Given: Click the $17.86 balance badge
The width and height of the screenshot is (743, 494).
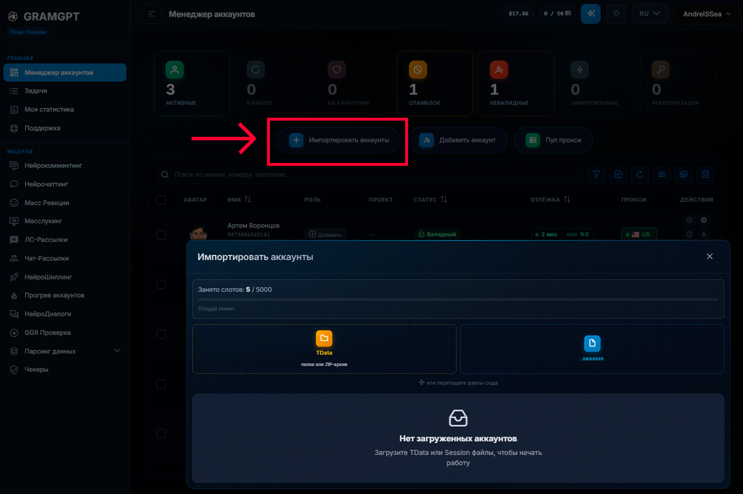Looking at the screenshot, I should (x=518, y=13).
